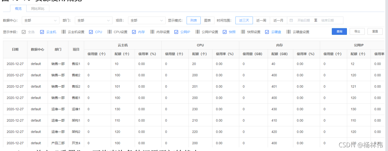The height and width of the screenshot is (151, 388).
Task: Select the 售后1 project cell
Action: (76, 64)
